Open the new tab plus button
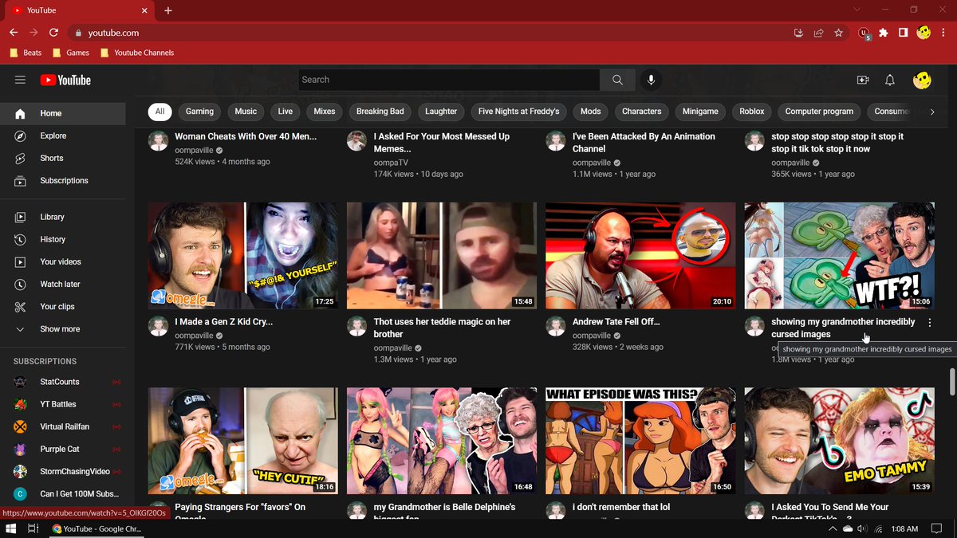 (167, 10)
